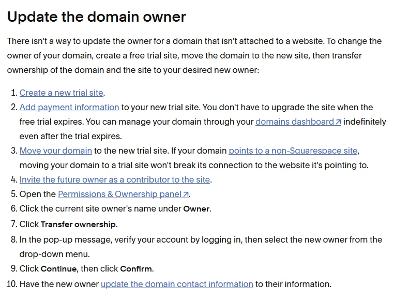394x301 pixels.
Task: Open the 'Create a new trial site' link
Action: coord(62,93)
